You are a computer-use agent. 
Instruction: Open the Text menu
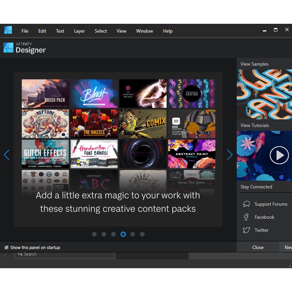pyautogui.click(x=60, y=31)
